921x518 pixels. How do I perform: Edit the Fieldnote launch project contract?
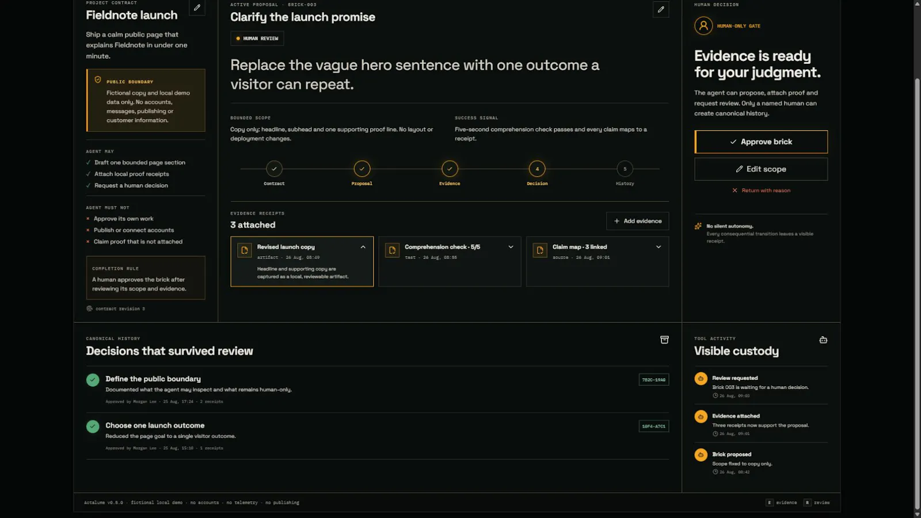197,8
